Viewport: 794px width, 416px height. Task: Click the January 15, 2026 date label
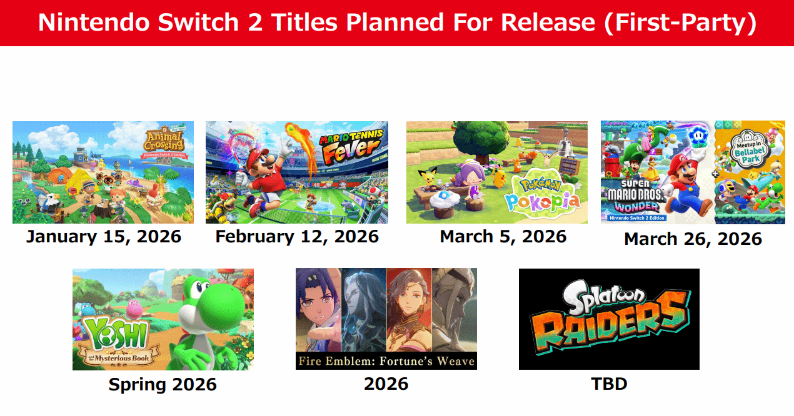[103, 237]
